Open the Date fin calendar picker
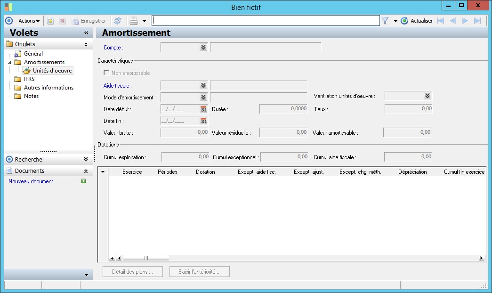This screenshot has width=492, height=293. tap(203, 121)
